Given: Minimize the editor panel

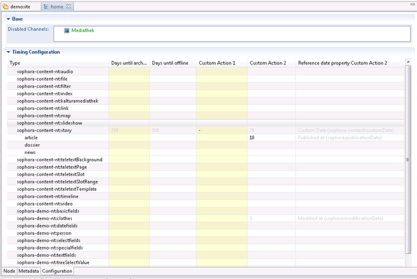Looking at the screenshot, I should [413, 4].
